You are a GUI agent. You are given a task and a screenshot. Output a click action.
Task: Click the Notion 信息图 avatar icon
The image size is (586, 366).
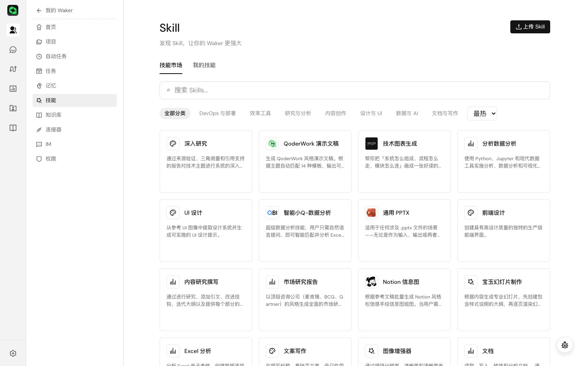point(372,282)
